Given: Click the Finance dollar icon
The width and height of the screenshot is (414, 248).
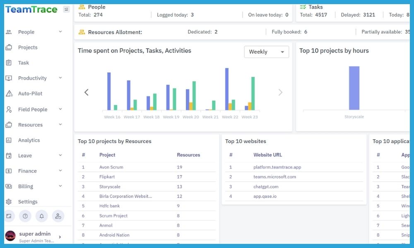Looking at the screenshot, I should coord(9,171).
